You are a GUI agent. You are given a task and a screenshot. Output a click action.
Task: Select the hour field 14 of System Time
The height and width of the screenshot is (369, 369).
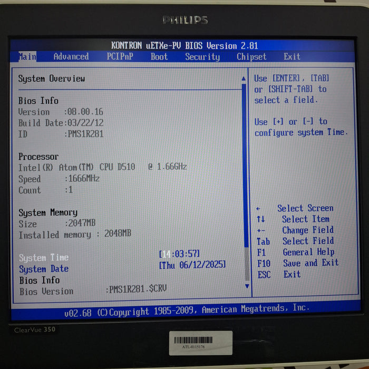point(167,254)
